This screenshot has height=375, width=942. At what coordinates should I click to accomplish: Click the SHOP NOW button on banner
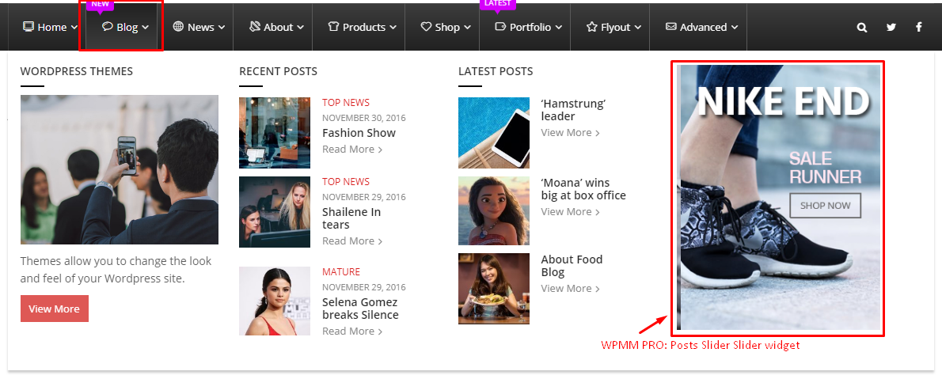pos(825,205)
